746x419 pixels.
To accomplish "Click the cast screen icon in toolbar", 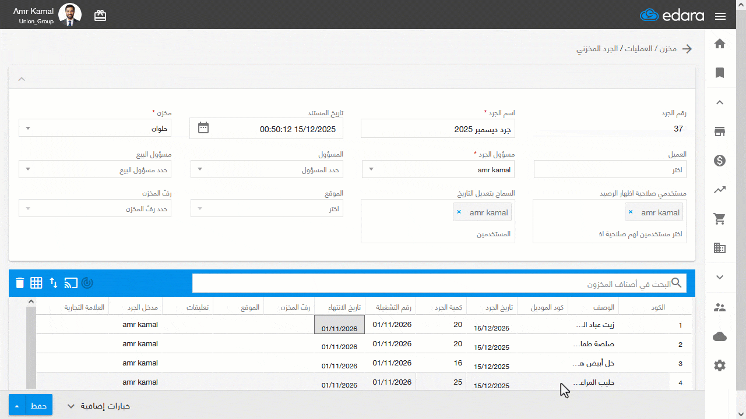I will 71,283.
